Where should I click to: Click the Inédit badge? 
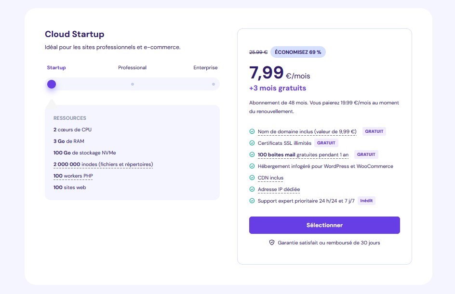[366, 201]
